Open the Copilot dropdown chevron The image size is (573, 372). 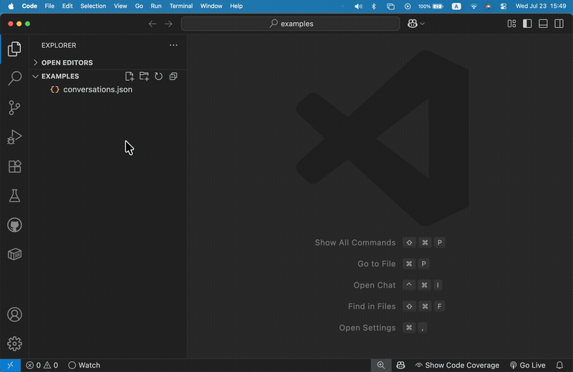pos(422,24)
